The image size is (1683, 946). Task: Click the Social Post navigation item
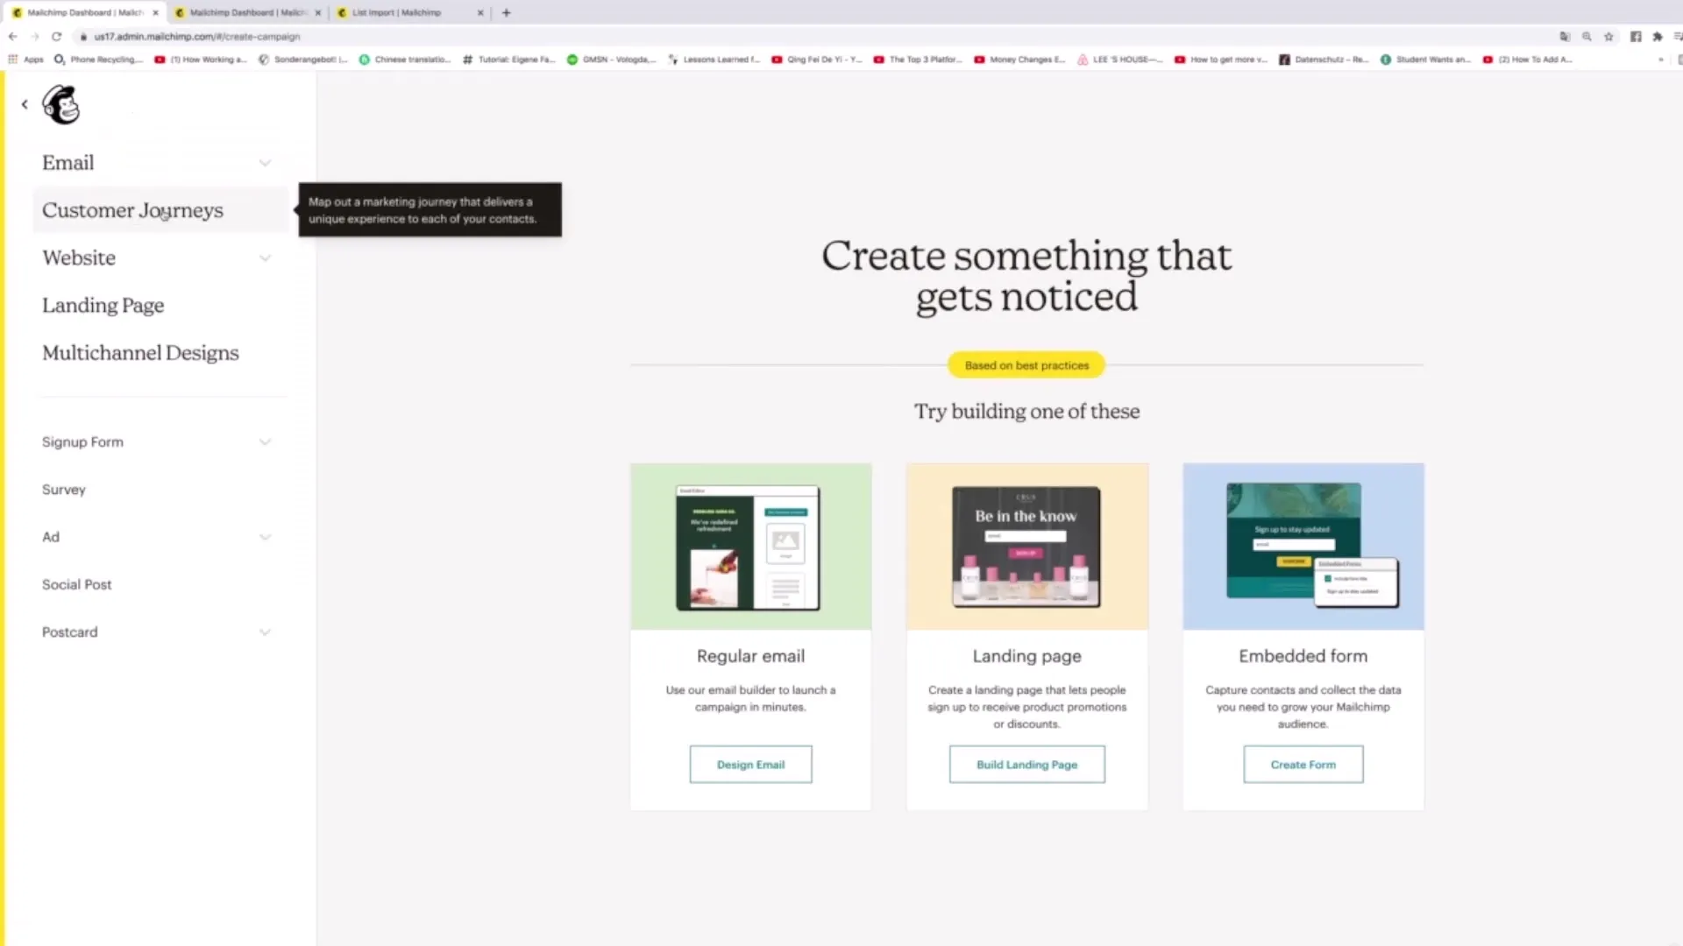[76, 583]
